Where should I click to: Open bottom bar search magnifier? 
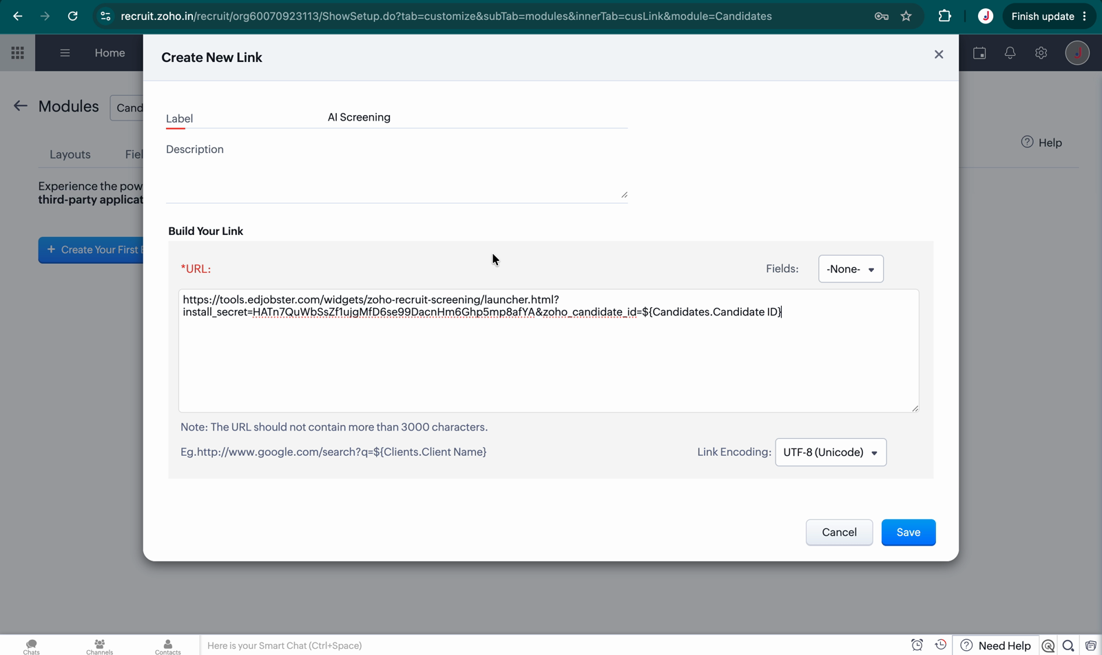coord(1068,645)
